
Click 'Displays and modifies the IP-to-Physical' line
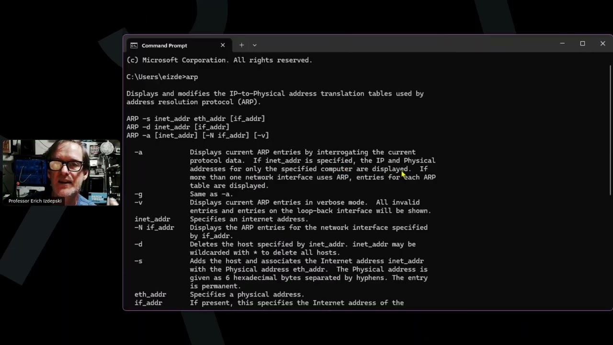click(x=275, y=93)
